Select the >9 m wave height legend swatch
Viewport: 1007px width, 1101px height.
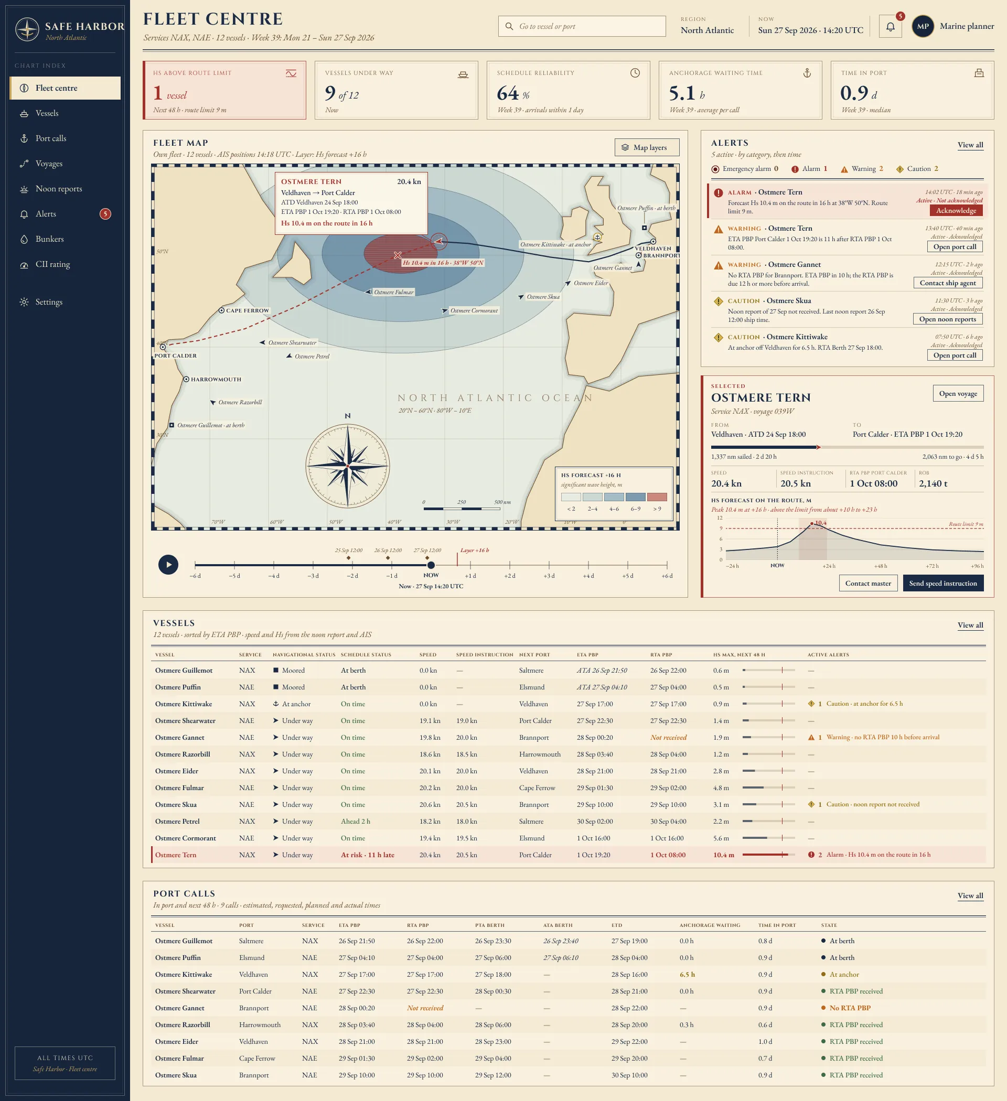(657, 497)
